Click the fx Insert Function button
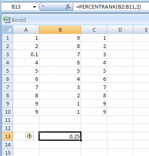This screenshot has height=156, width=149. click(68, 7)
